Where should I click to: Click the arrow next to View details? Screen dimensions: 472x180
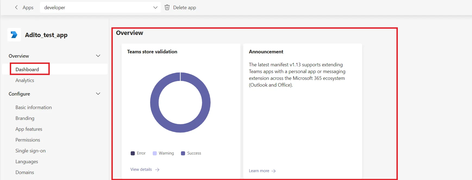tap(157, 170)
